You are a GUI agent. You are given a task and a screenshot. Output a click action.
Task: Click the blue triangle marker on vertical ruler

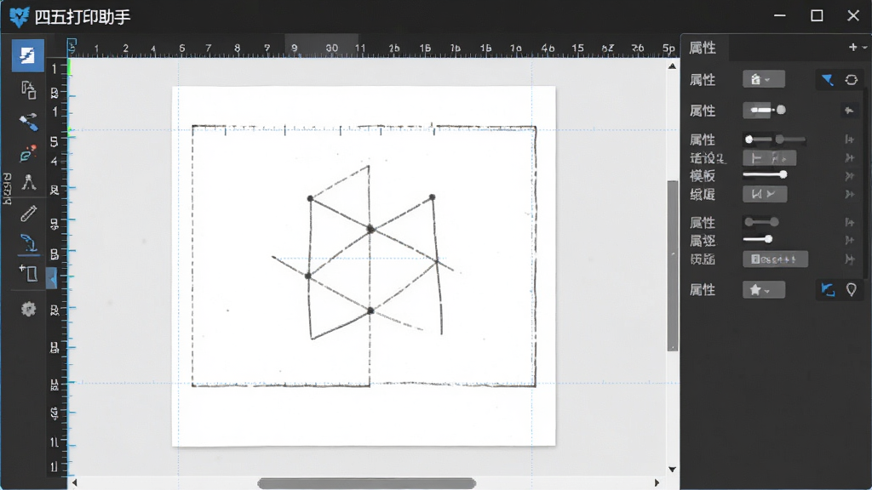click(x=52, y=278)
